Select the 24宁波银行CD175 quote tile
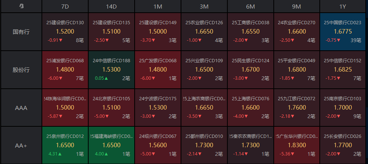The image size is (368, 164). pos(157,108)
